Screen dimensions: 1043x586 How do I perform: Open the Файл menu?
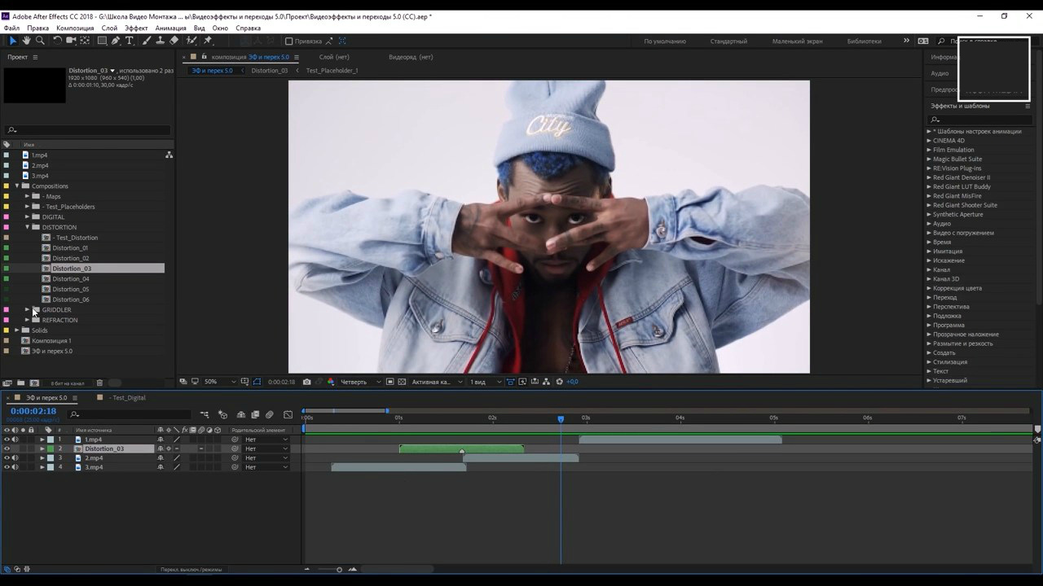(11, 28)
